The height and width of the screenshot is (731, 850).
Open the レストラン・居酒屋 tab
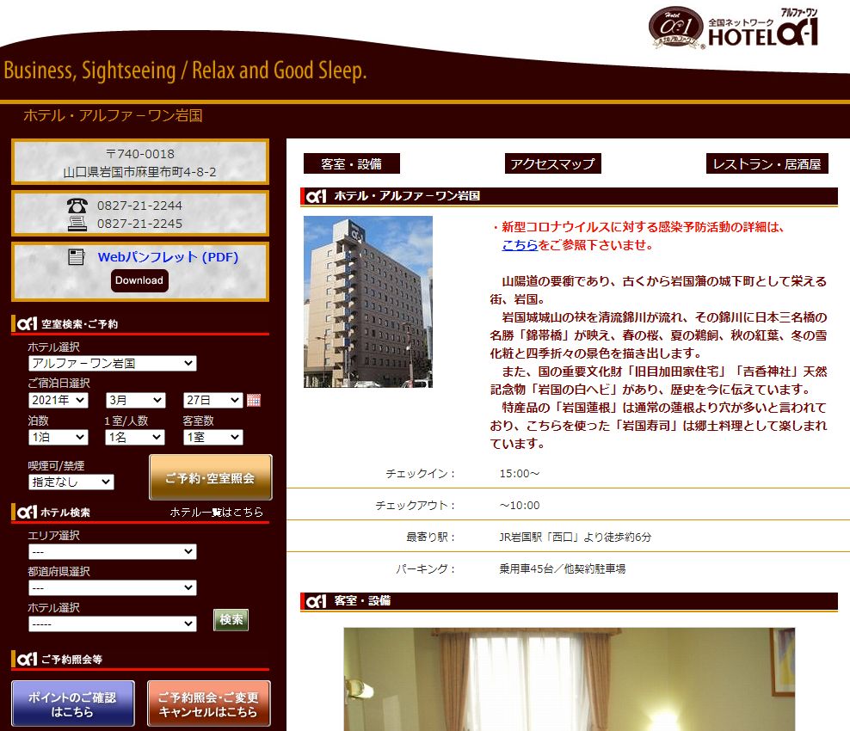tap(767, 163)
